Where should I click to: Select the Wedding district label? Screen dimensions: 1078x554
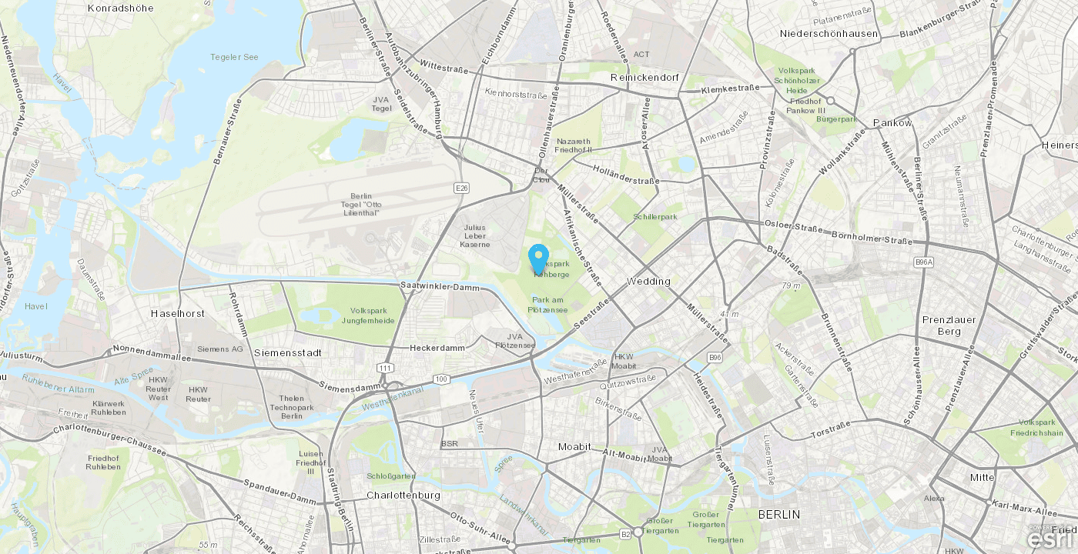coord(648,282)
